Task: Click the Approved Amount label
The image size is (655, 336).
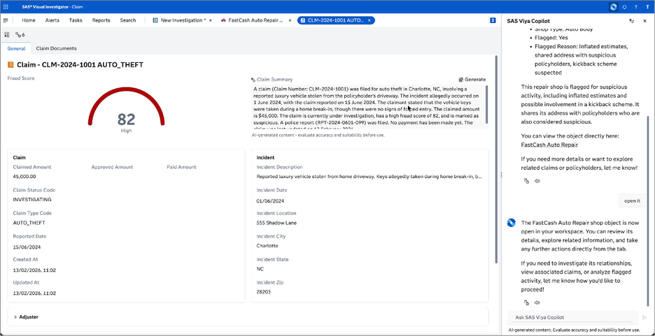Action: point(113,167)
